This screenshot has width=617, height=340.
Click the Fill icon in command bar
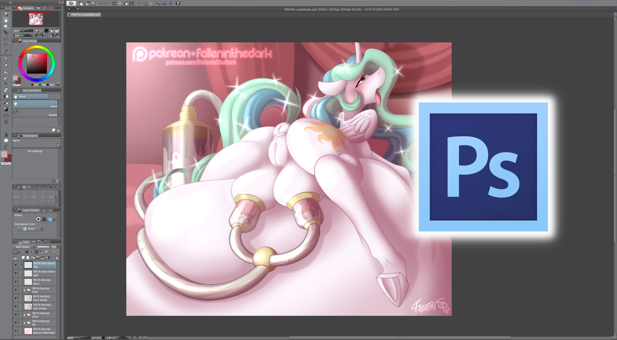coord(126,3)
